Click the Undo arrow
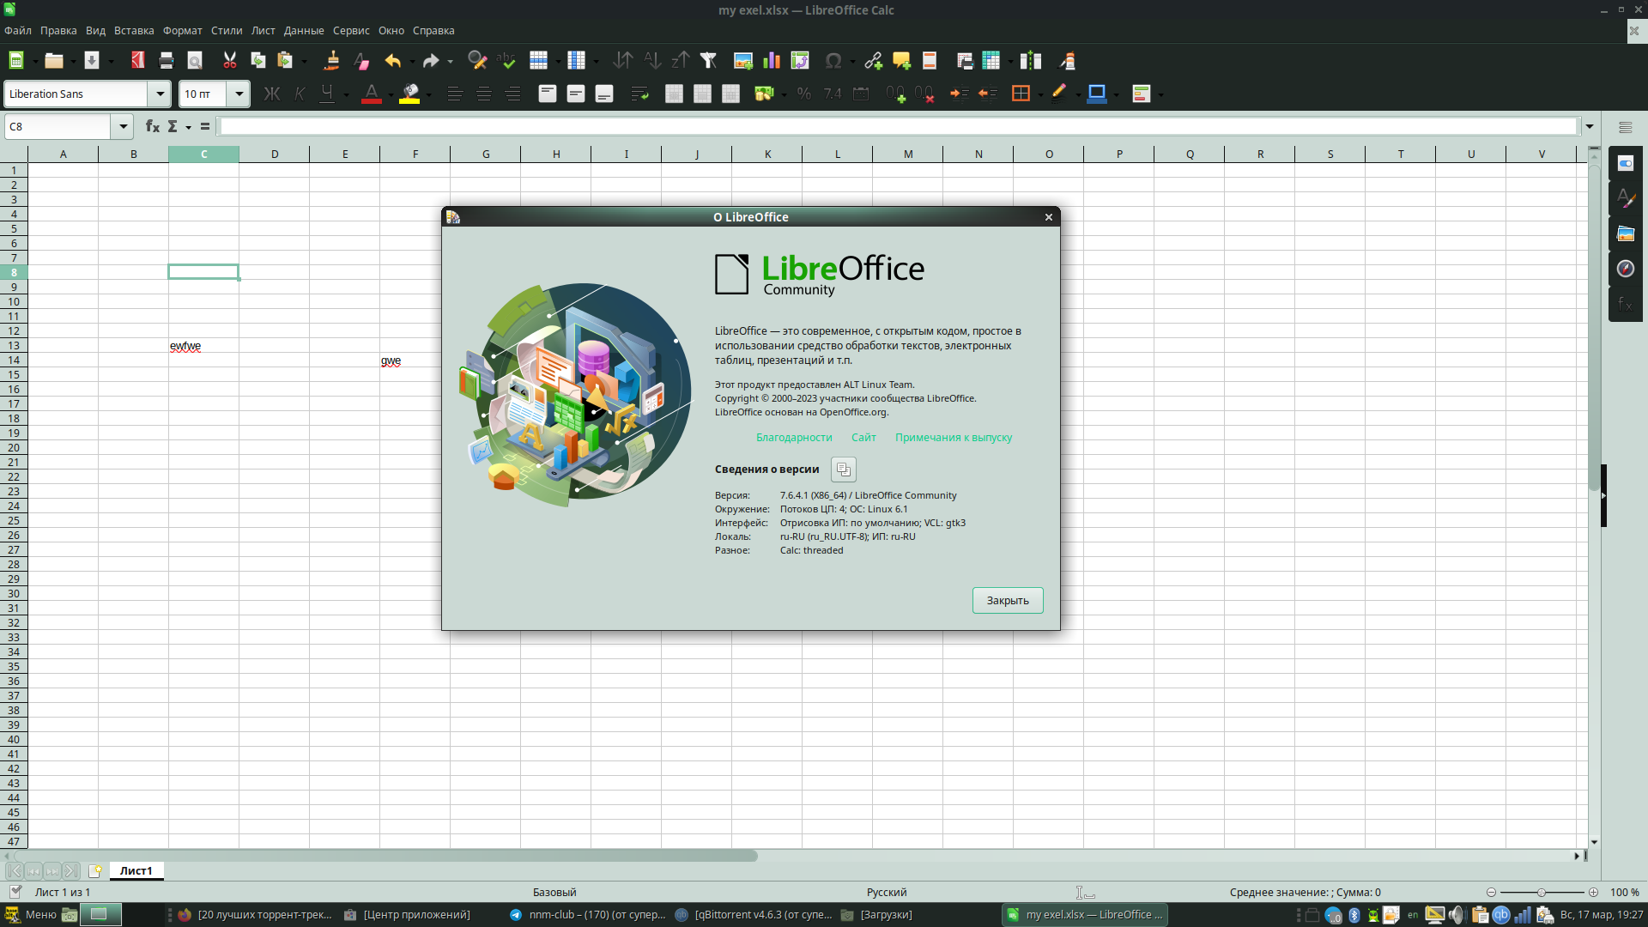 click(393, 60)
